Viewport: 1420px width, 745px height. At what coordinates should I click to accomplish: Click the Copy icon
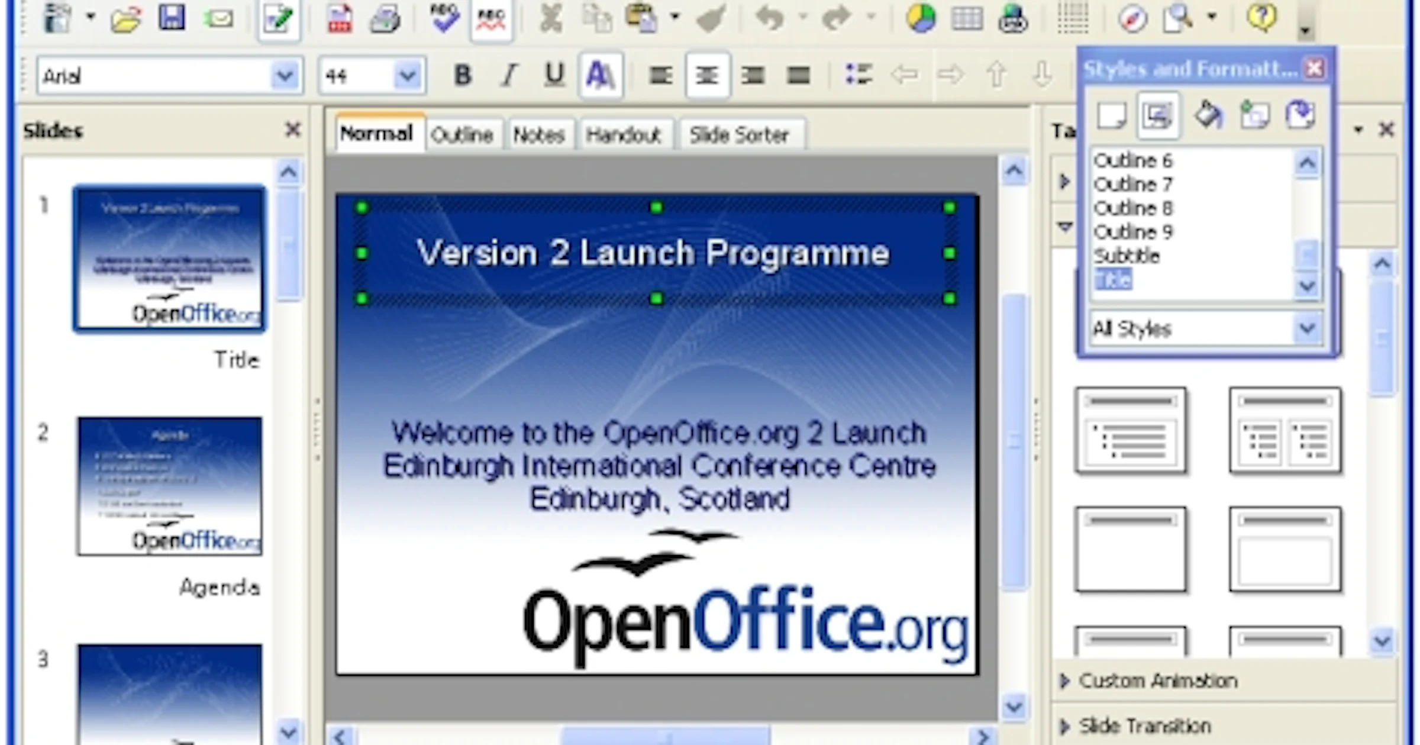(596, 19)
